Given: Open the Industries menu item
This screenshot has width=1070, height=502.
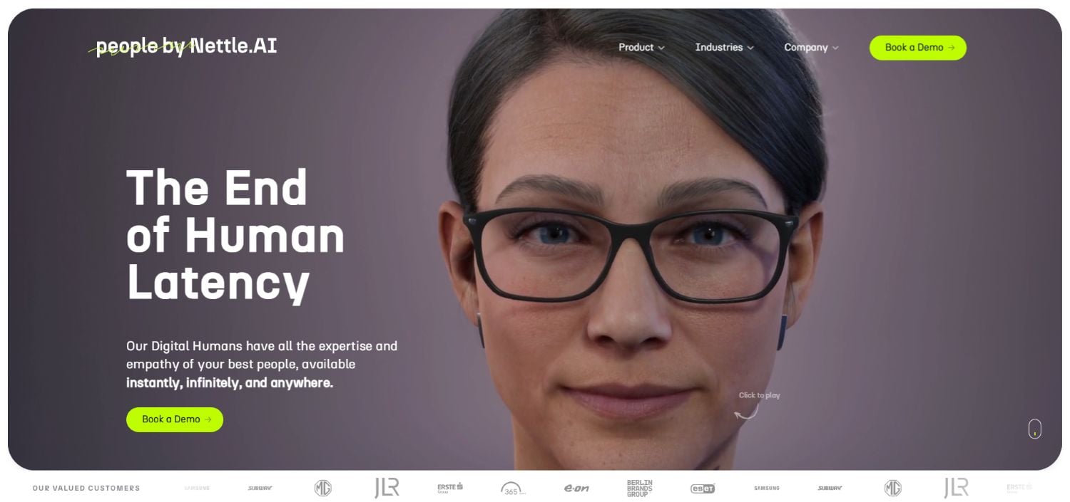Looking at the screenshot, I should pos(719,47).
